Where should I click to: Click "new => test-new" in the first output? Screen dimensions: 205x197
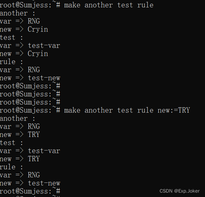30,78
